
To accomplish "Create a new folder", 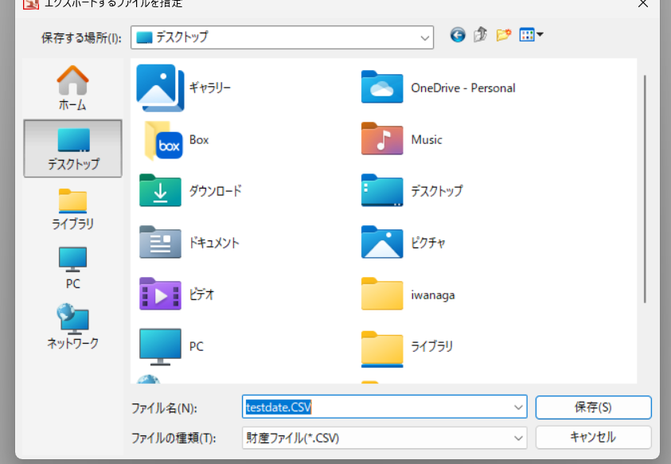I will 501,35.
